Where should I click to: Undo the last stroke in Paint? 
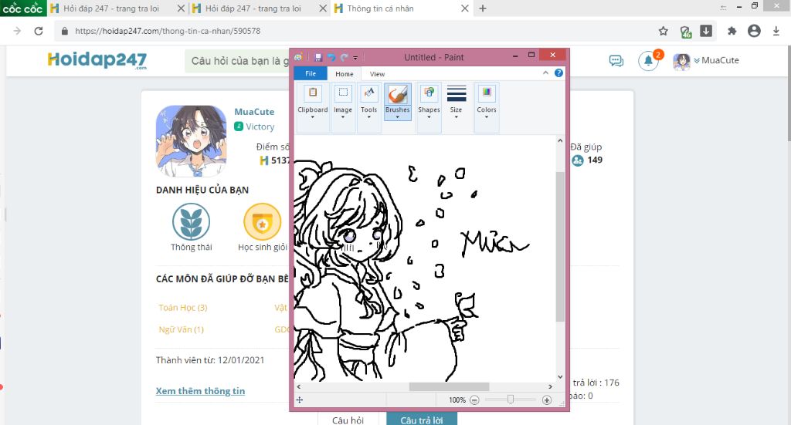tap(331, 57)
